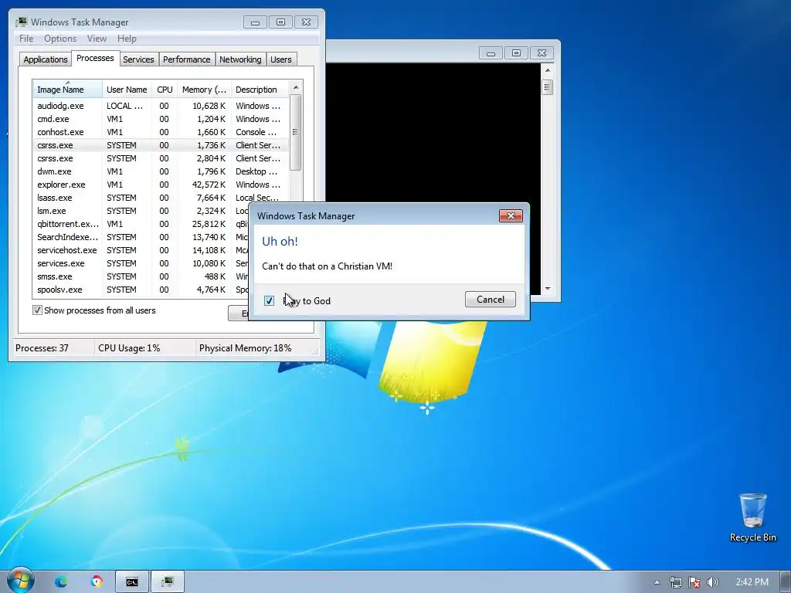The image size is (791, 593).
Task: Open the File menu
Action: (x=26, y=39)
